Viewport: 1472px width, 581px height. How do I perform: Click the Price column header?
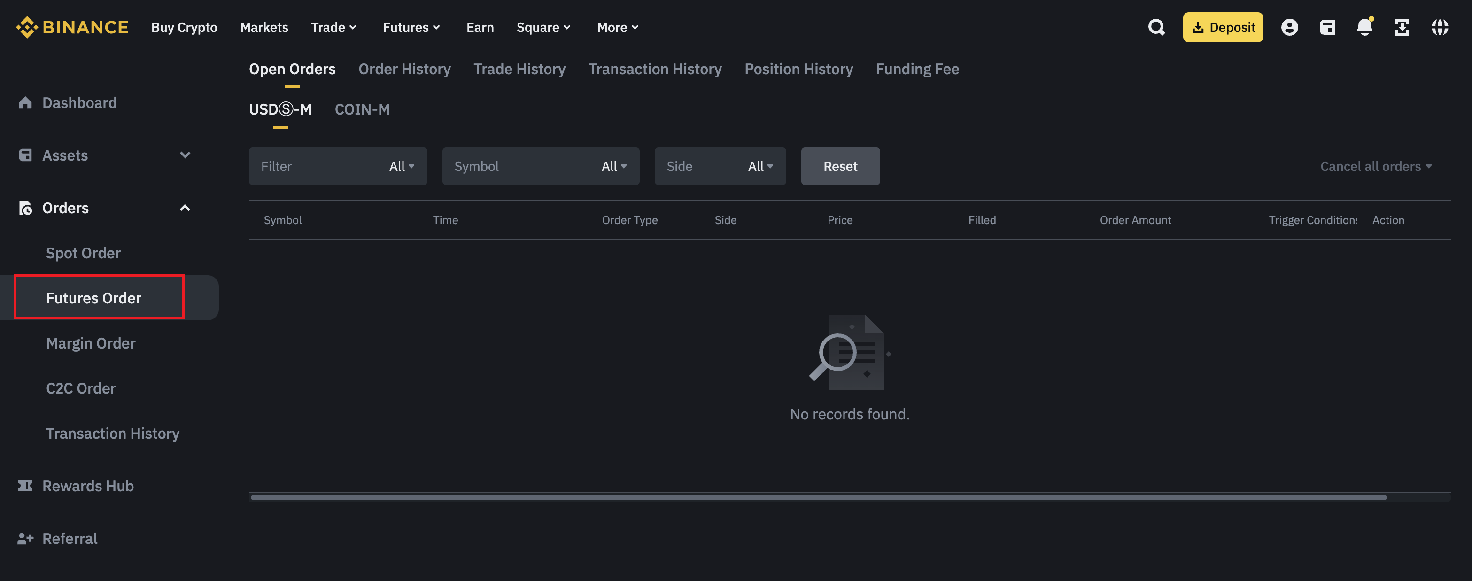point(840,220)
